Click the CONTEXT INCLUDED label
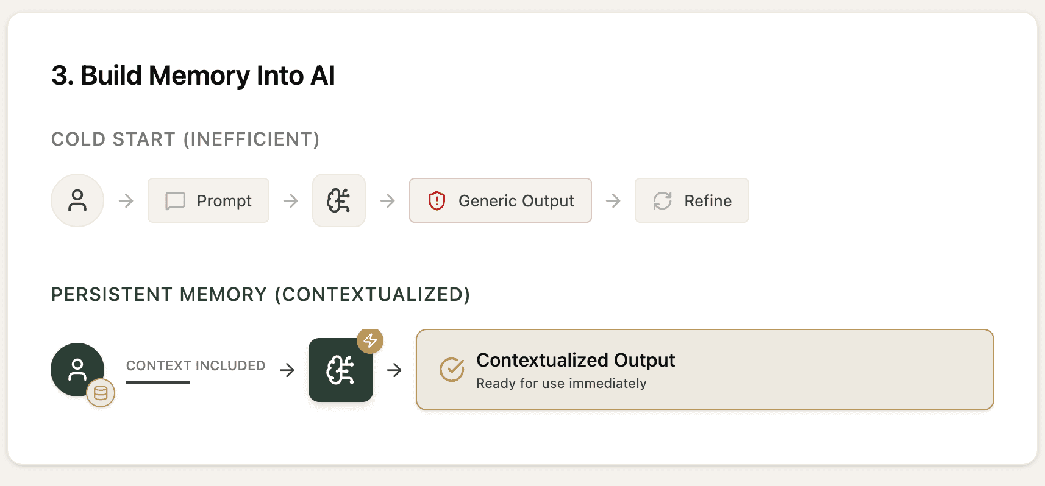 click(x=196, y=365)
